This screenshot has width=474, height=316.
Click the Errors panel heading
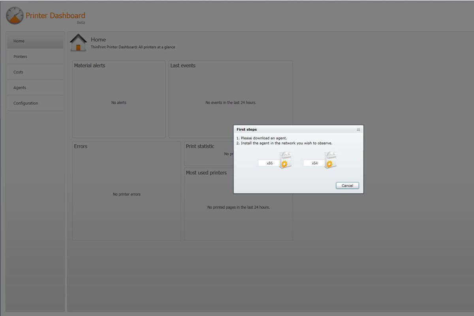(81, 146)
